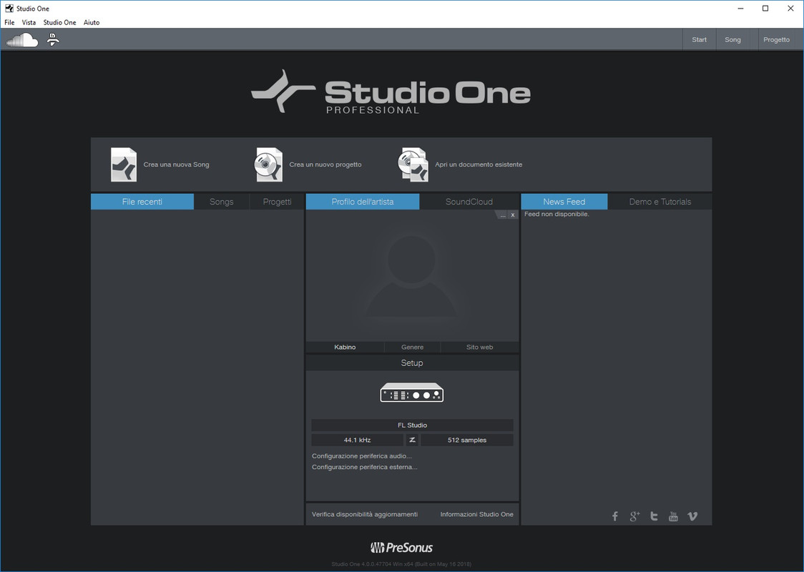Open the Vimeo social icon

click(692, 516)
